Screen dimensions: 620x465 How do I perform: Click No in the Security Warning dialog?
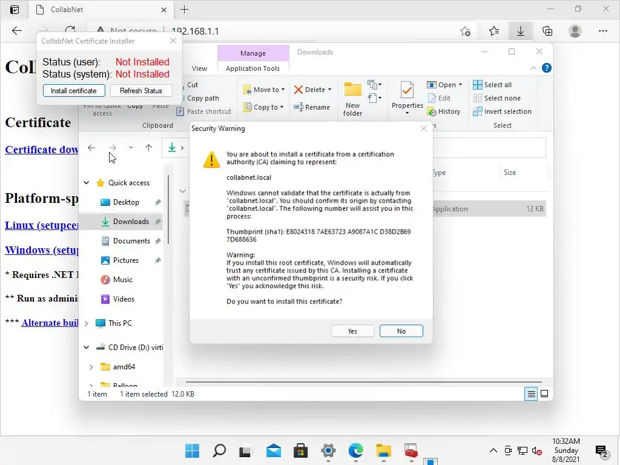point(401,331)
